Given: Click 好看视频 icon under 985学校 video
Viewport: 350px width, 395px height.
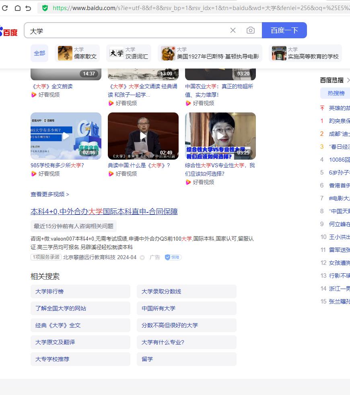Looking at the screenshot, I should point(34,174).
